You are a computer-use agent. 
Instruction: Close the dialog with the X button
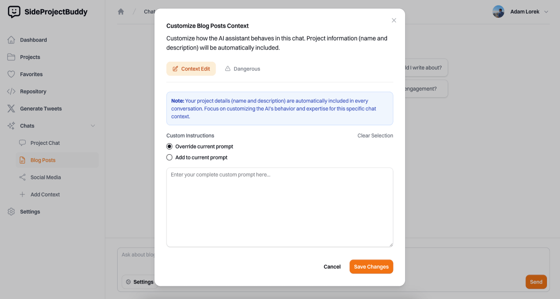click(x=394, y=20)
